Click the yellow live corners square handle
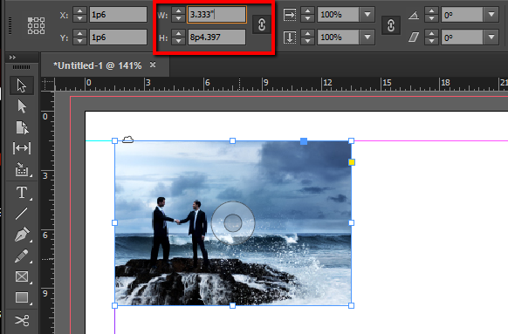The height and width of the screenshot is (334, 508). (352, 162)
